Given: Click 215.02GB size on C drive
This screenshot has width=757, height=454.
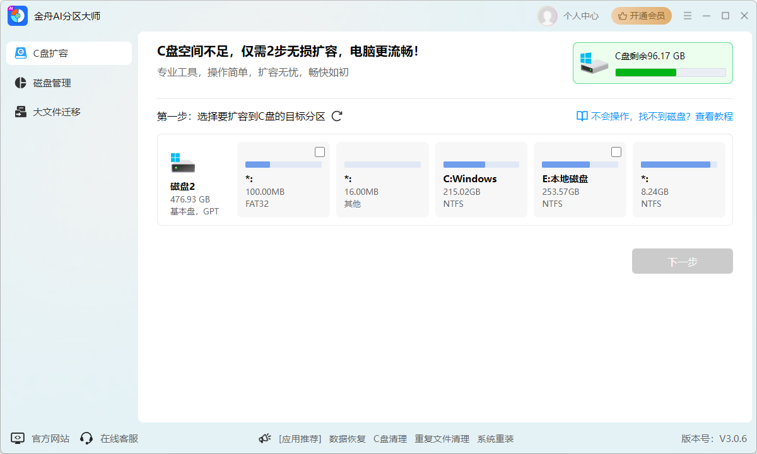Looking at the screenshot, I should [462, 192].
